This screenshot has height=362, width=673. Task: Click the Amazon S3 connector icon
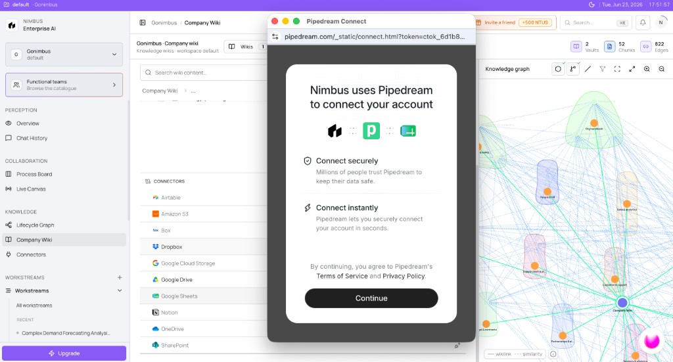point(155,214)
